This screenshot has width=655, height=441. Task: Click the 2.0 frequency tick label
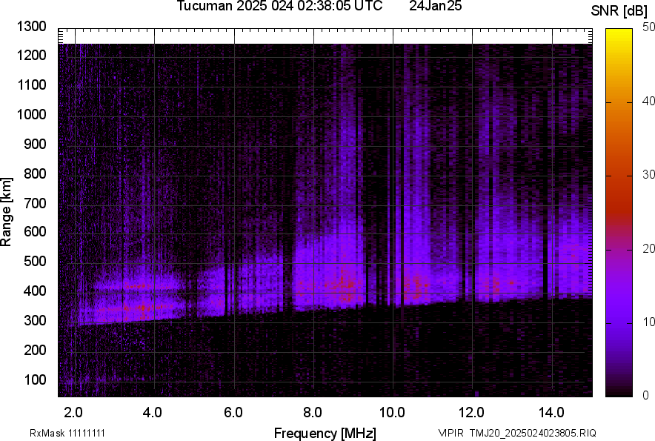pyautogui.click(x=73, y=411)
